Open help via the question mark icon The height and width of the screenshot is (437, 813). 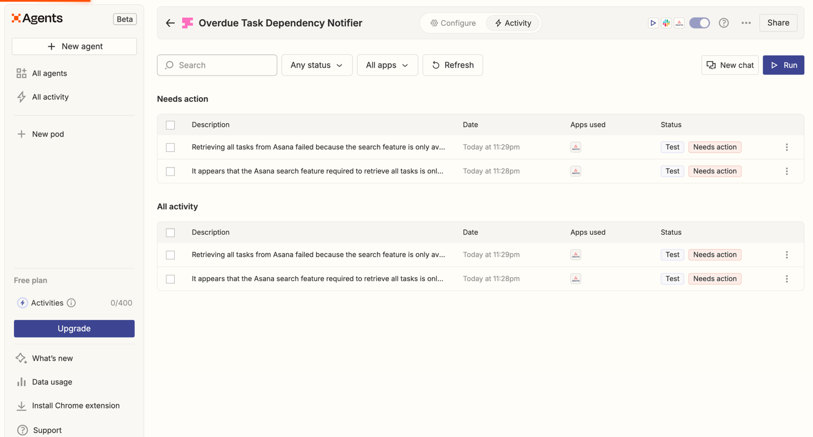pyautogui.click(x=724, y=23)
